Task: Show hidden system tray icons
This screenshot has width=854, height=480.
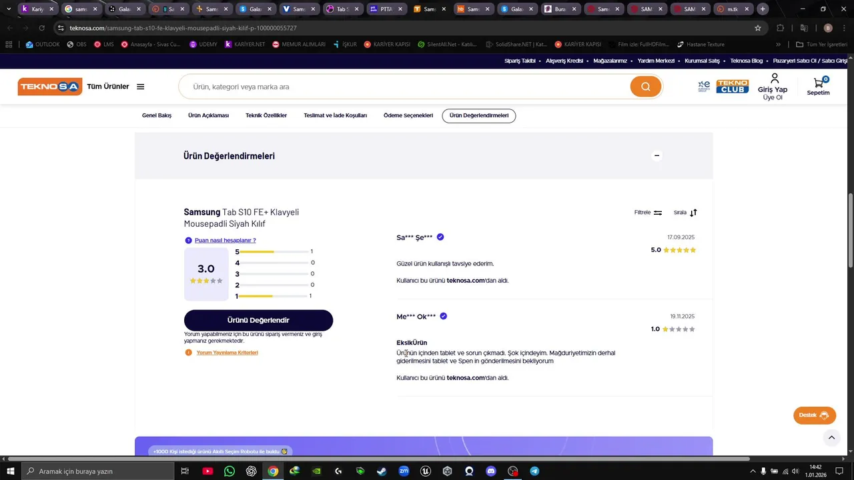Action: tap(753, 471)
